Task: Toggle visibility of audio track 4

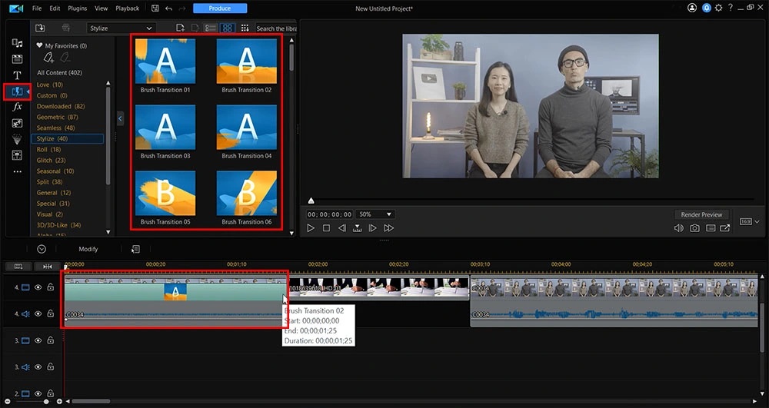Action: tap(38, 313)
